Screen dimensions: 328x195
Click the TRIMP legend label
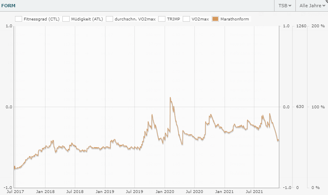(x=173, y=19)
